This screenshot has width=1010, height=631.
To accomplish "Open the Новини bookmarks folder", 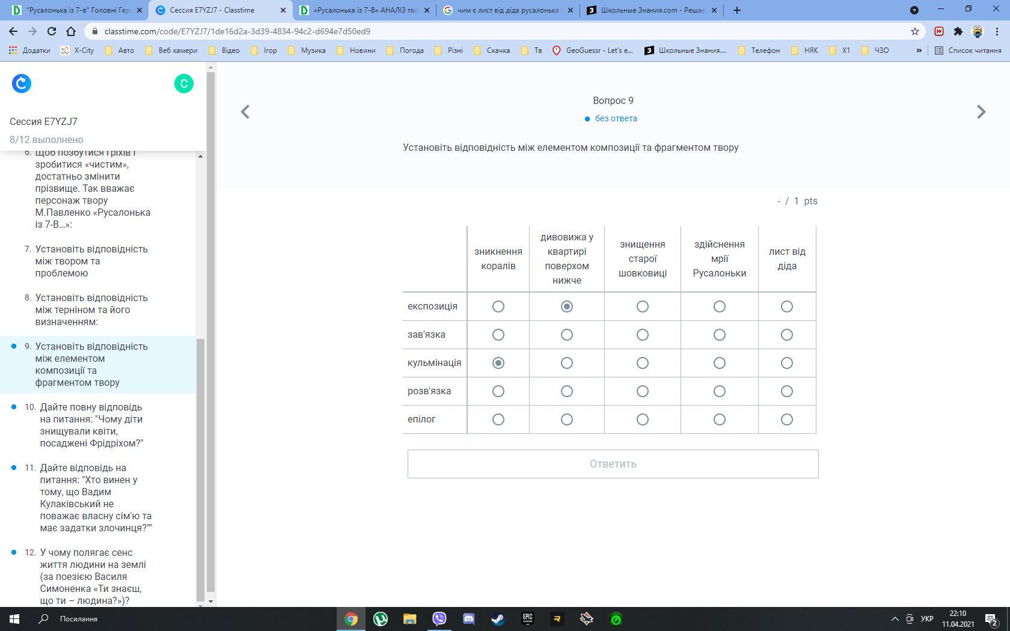I will 357,50.
